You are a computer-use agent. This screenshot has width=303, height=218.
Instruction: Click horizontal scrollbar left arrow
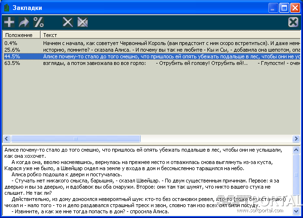click(6, 138)
